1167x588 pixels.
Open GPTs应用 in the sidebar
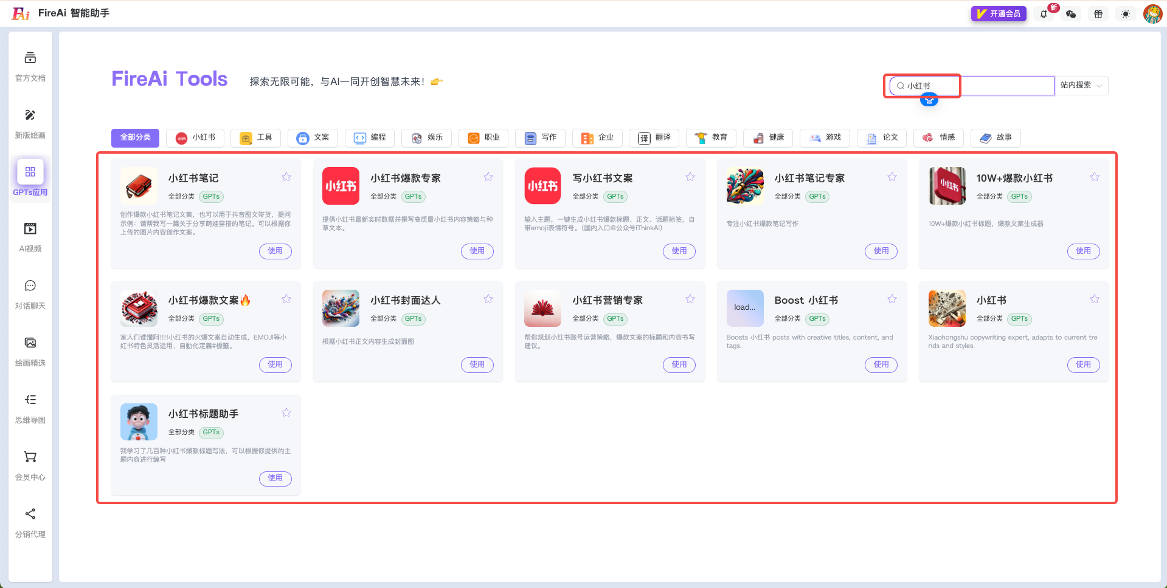click(x=30, y=179)
